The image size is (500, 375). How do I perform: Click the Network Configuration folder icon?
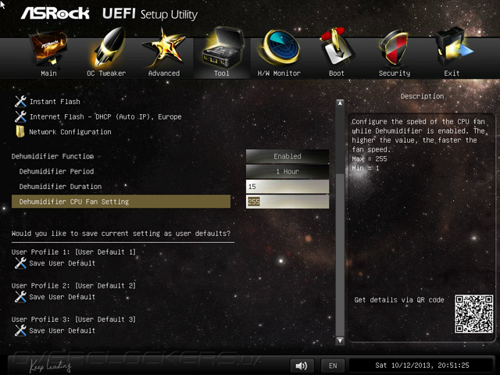(x=20, y=131)
